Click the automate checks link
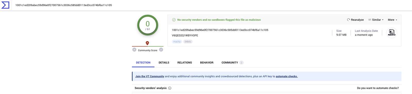This screenshot has height=94, width=412. point(287,76)
